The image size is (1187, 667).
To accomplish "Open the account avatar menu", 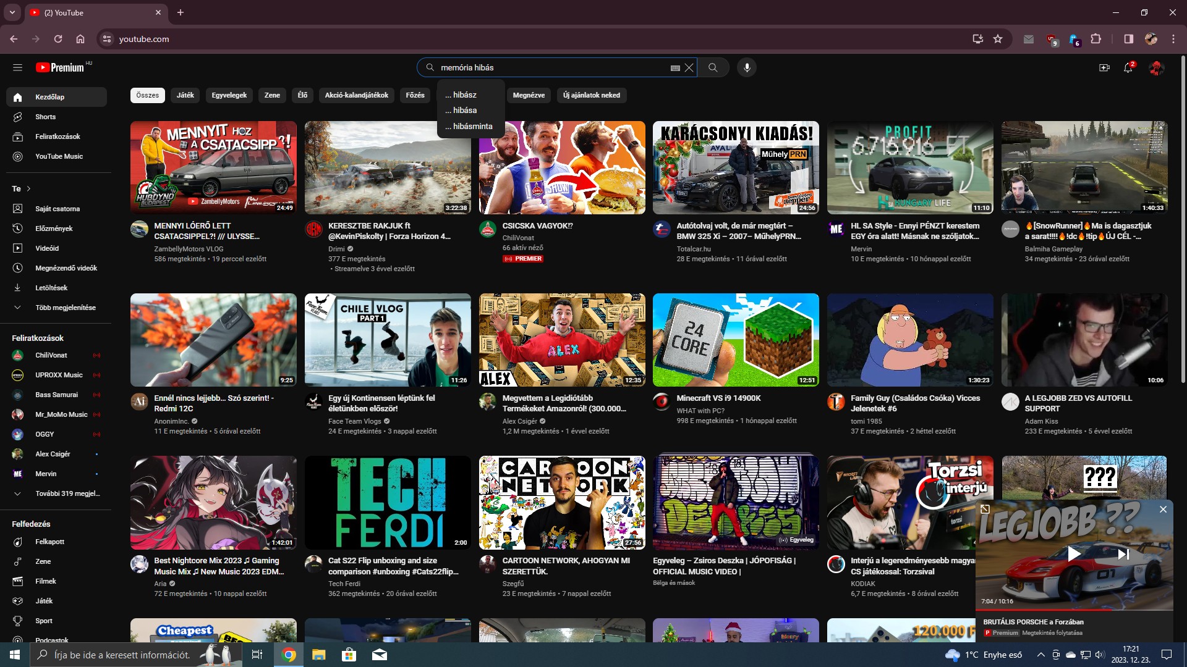I will (1156, 67).
